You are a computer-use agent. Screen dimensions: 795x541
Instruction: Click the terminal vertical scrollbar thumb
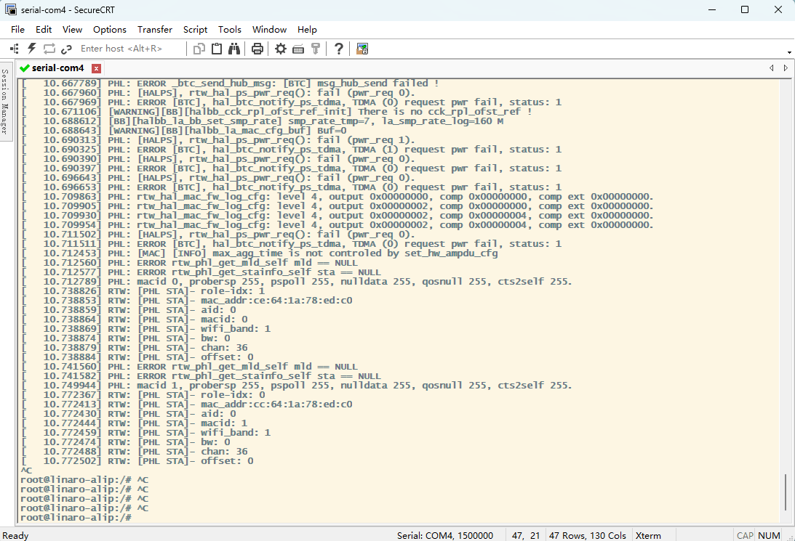[786, 492]
